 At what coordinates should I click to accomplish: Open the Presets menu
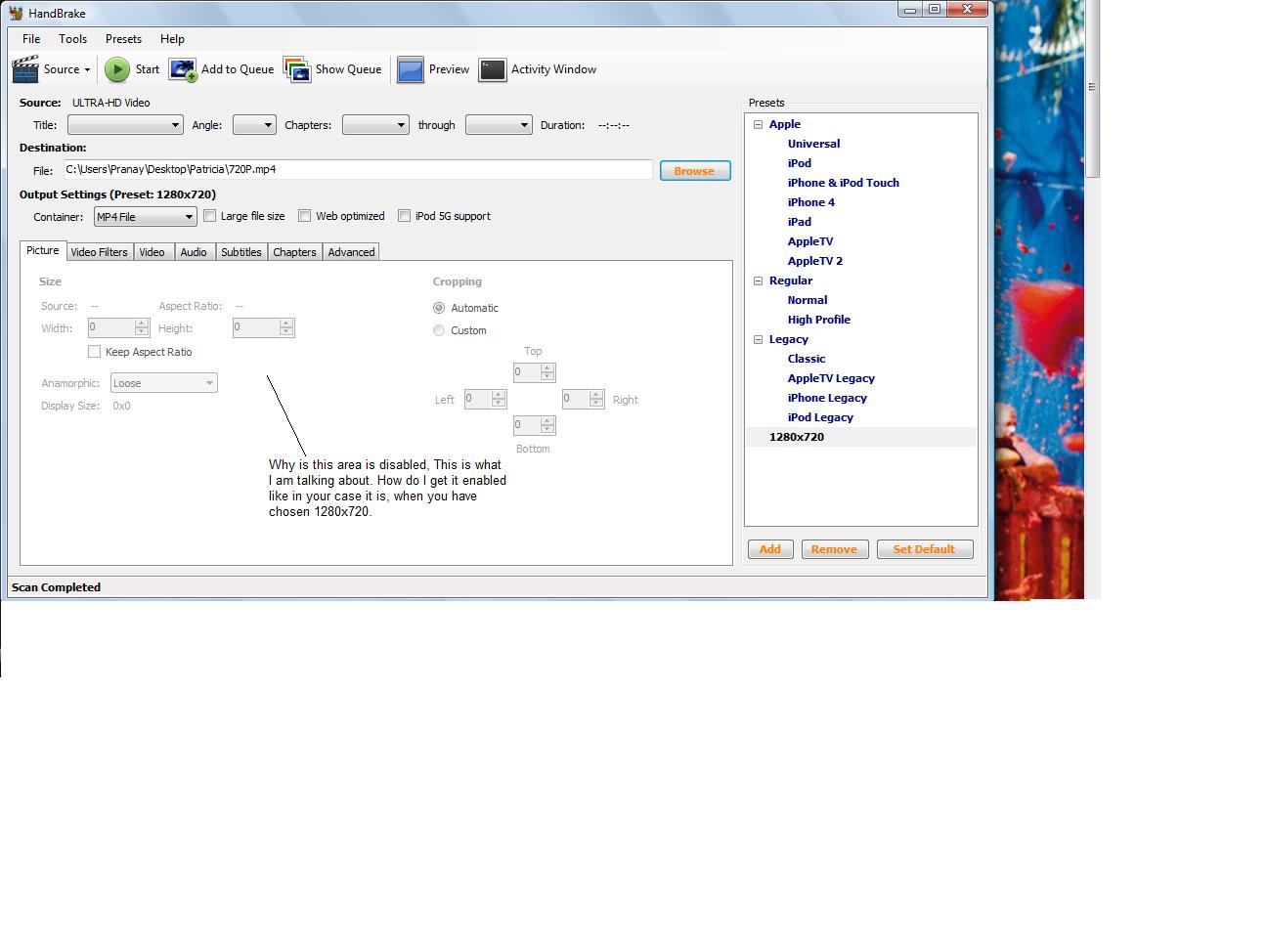[123, 39]
